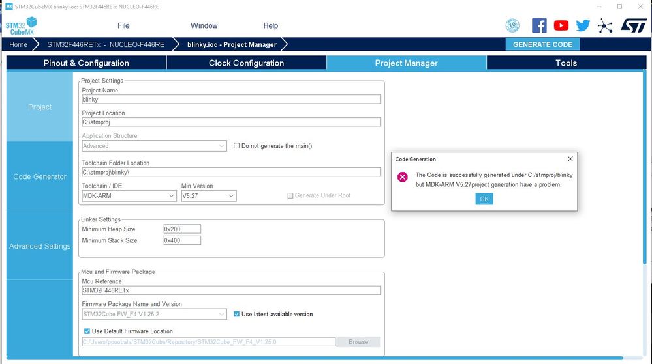
Task: Open the Twitter icon link
Action: [583, 26]
